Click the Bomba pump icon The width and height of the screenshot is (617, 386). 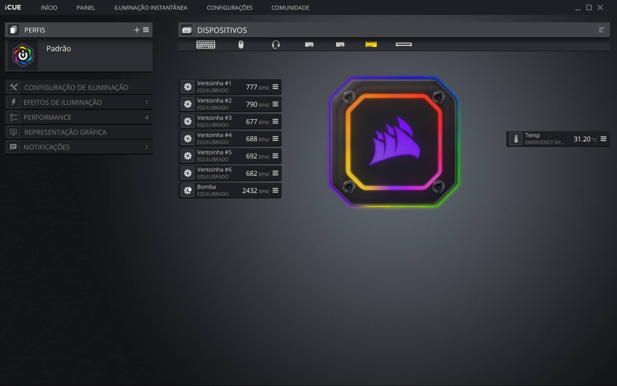tap(188, 190)
